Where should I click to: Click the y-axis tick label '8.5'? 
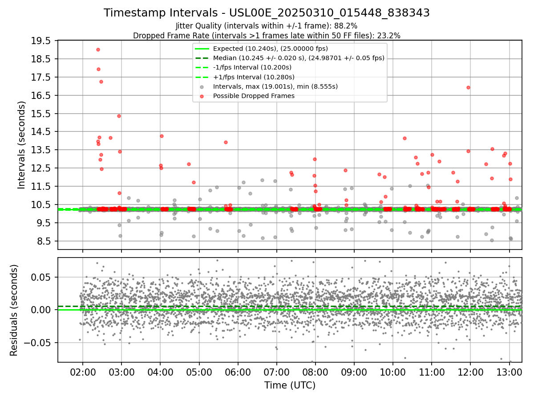(x=44, y=241)
